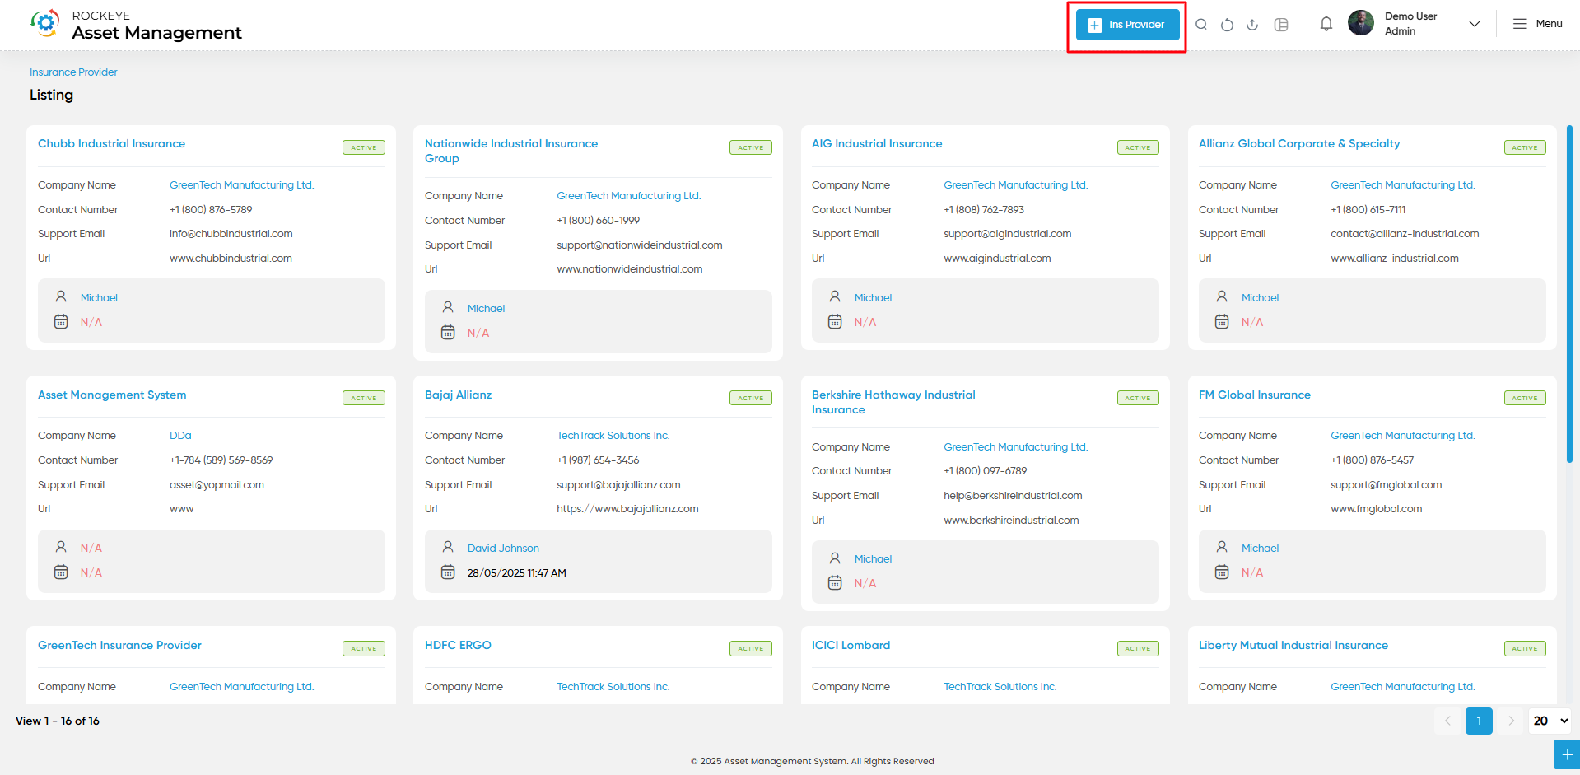Click the Insurance Provider breadcrumb link
Screen dimensions: 1580x775
click(73, 72)
